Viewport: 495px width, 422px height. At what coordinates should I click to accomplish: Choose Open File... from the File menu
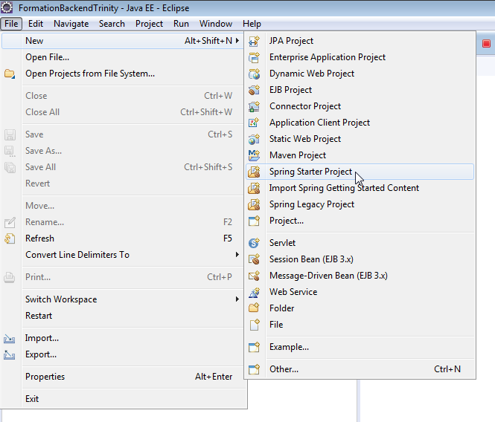click(123, 57)
